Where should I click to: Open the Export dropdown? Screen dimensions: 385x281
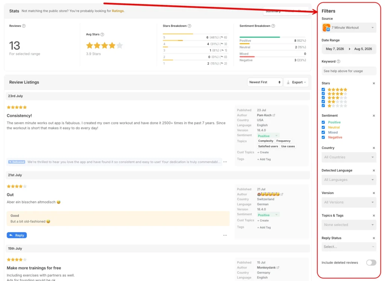[x=296, y=82]
